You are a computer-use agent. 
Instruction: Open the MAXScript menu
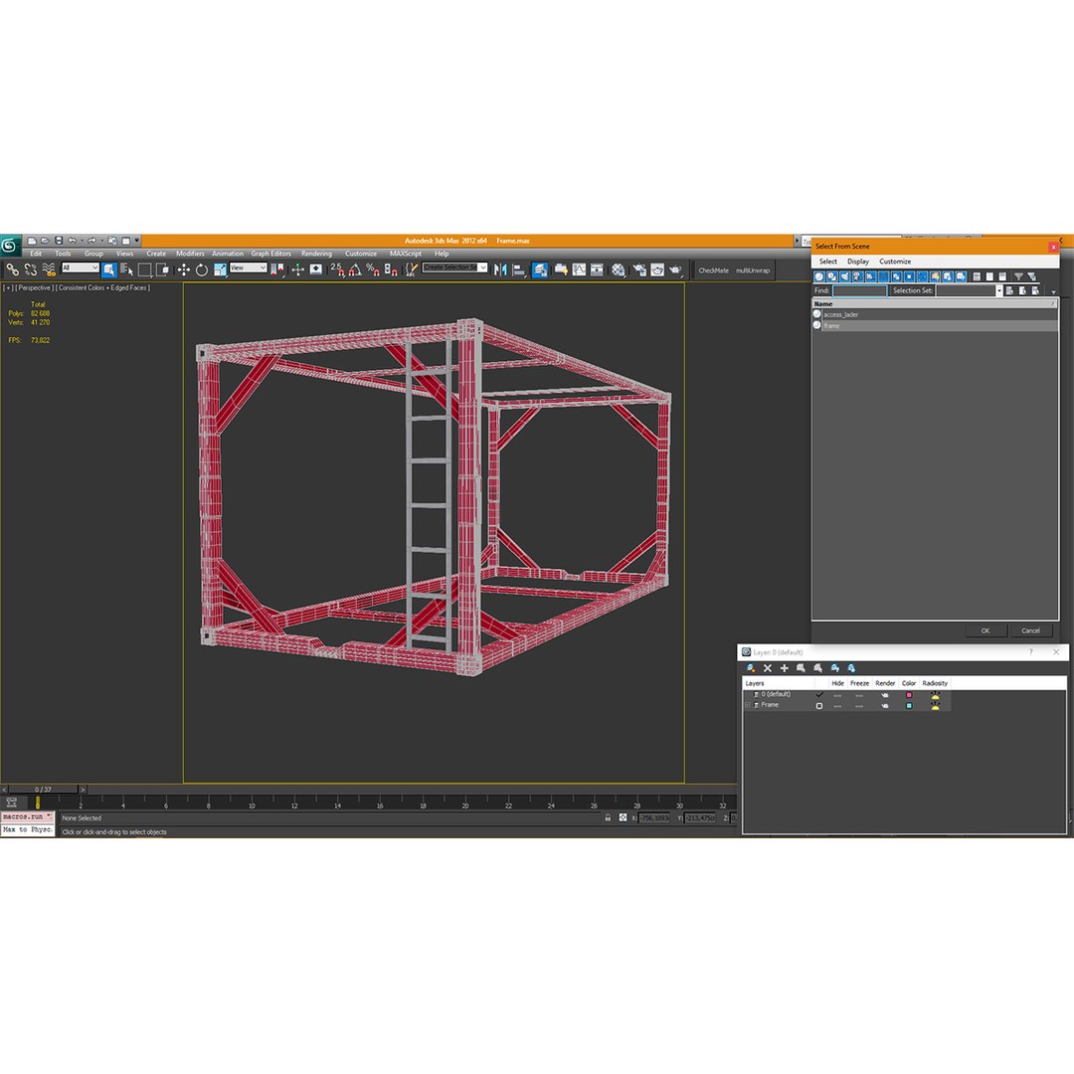[406, 254]
